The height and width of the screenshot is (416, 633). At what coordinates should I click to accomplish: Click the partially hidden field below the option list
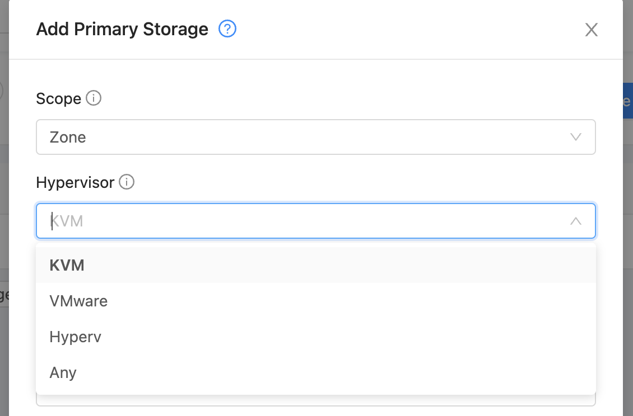(316, 400)
